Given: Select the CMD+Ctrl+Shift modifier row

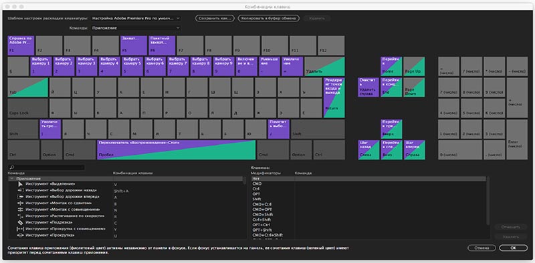Looking at the screenshot, I should pyautogui.click(x=368, y=235).
